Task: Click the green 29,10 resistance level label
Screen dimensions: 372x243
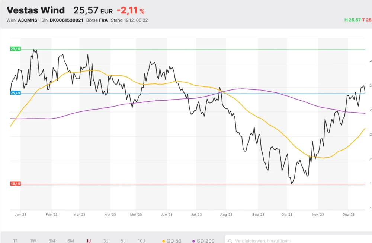Action: (x=15, y=49)
